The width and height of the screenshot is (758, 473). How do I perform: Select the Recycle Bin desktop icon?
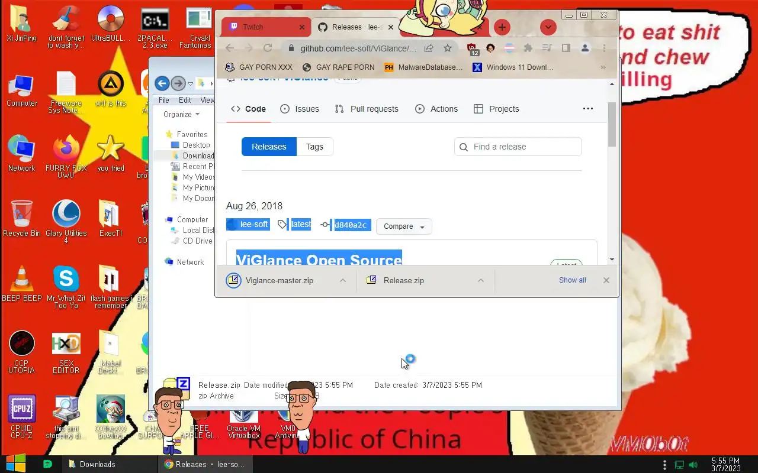(22, 219)
